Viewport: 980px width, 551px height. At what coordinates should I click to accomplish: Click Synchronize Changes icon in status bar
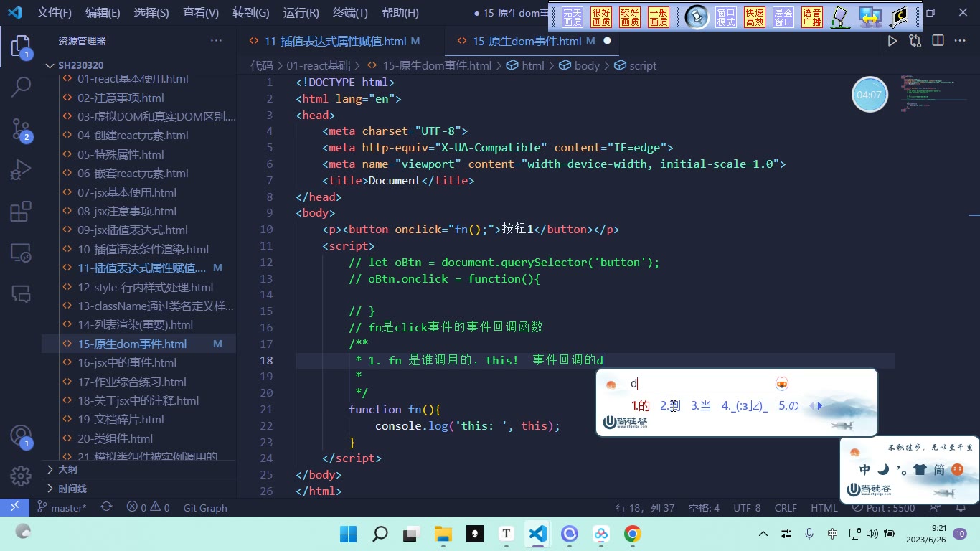click(106, 507)
